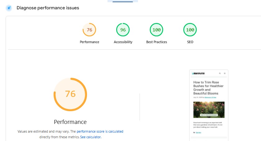Click the Best Practices category label

click(157, 42)
